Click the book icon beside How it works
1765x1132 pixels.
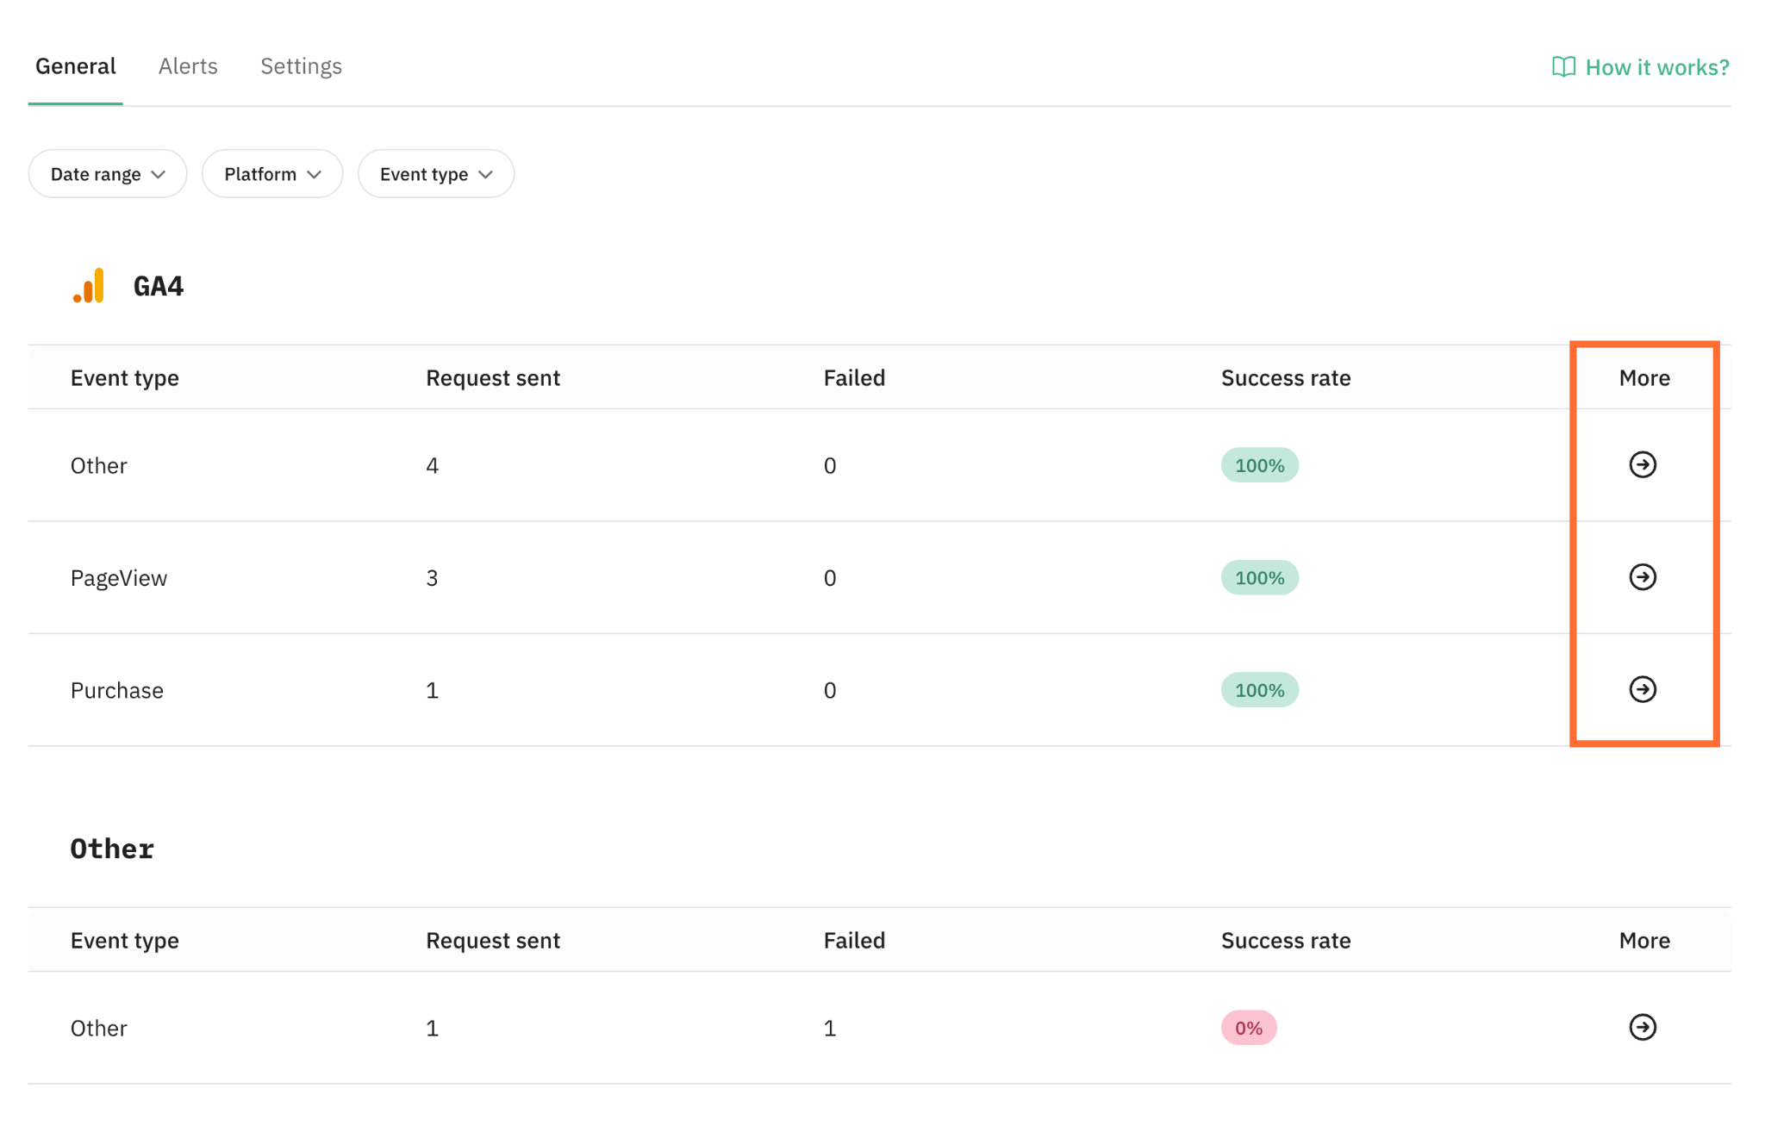(1563, 67)
